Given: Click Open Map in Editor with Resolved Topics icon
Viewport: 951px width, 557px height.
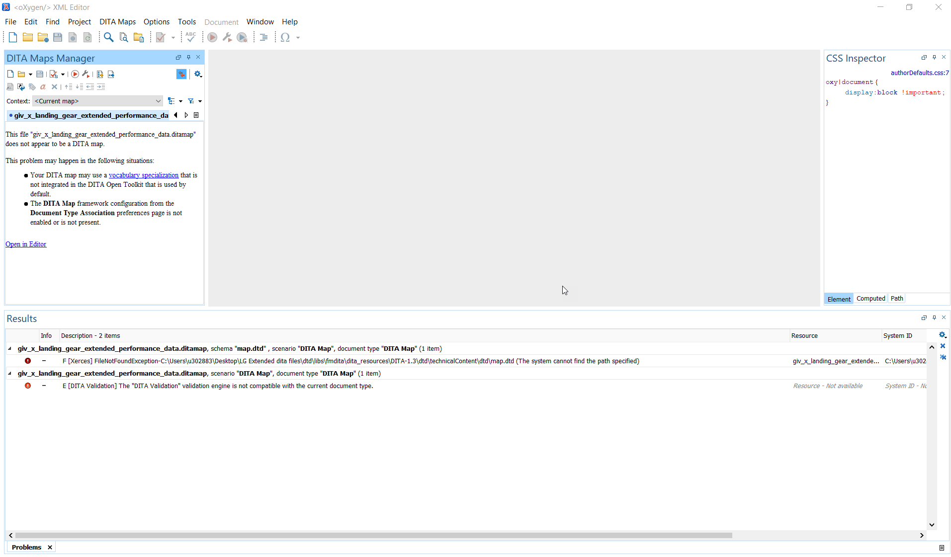Looking at the screenshot, I should tap(100, 74).
